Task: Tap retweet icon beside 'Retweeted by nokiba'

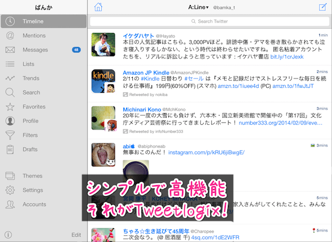Action: tap(126, 94)
